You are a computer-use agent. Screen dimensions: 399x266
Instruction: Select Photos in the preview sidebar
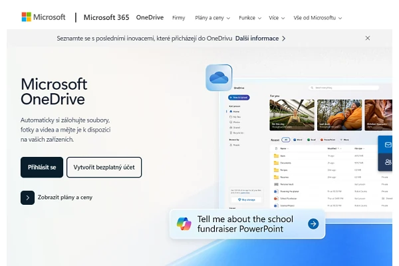pyautogui.click(x=235, y=122)
